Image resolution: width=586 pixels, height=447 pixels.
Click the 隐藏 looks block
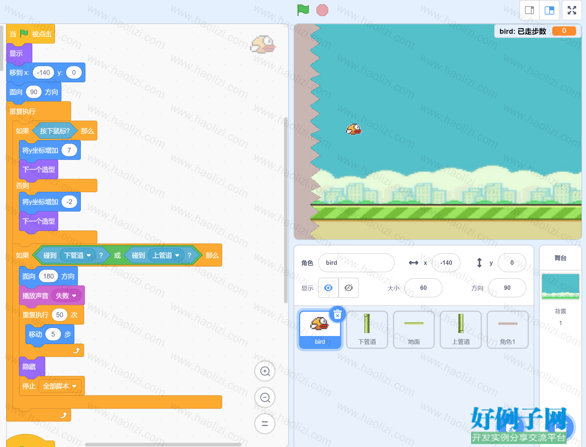click(x=32, y=367)
